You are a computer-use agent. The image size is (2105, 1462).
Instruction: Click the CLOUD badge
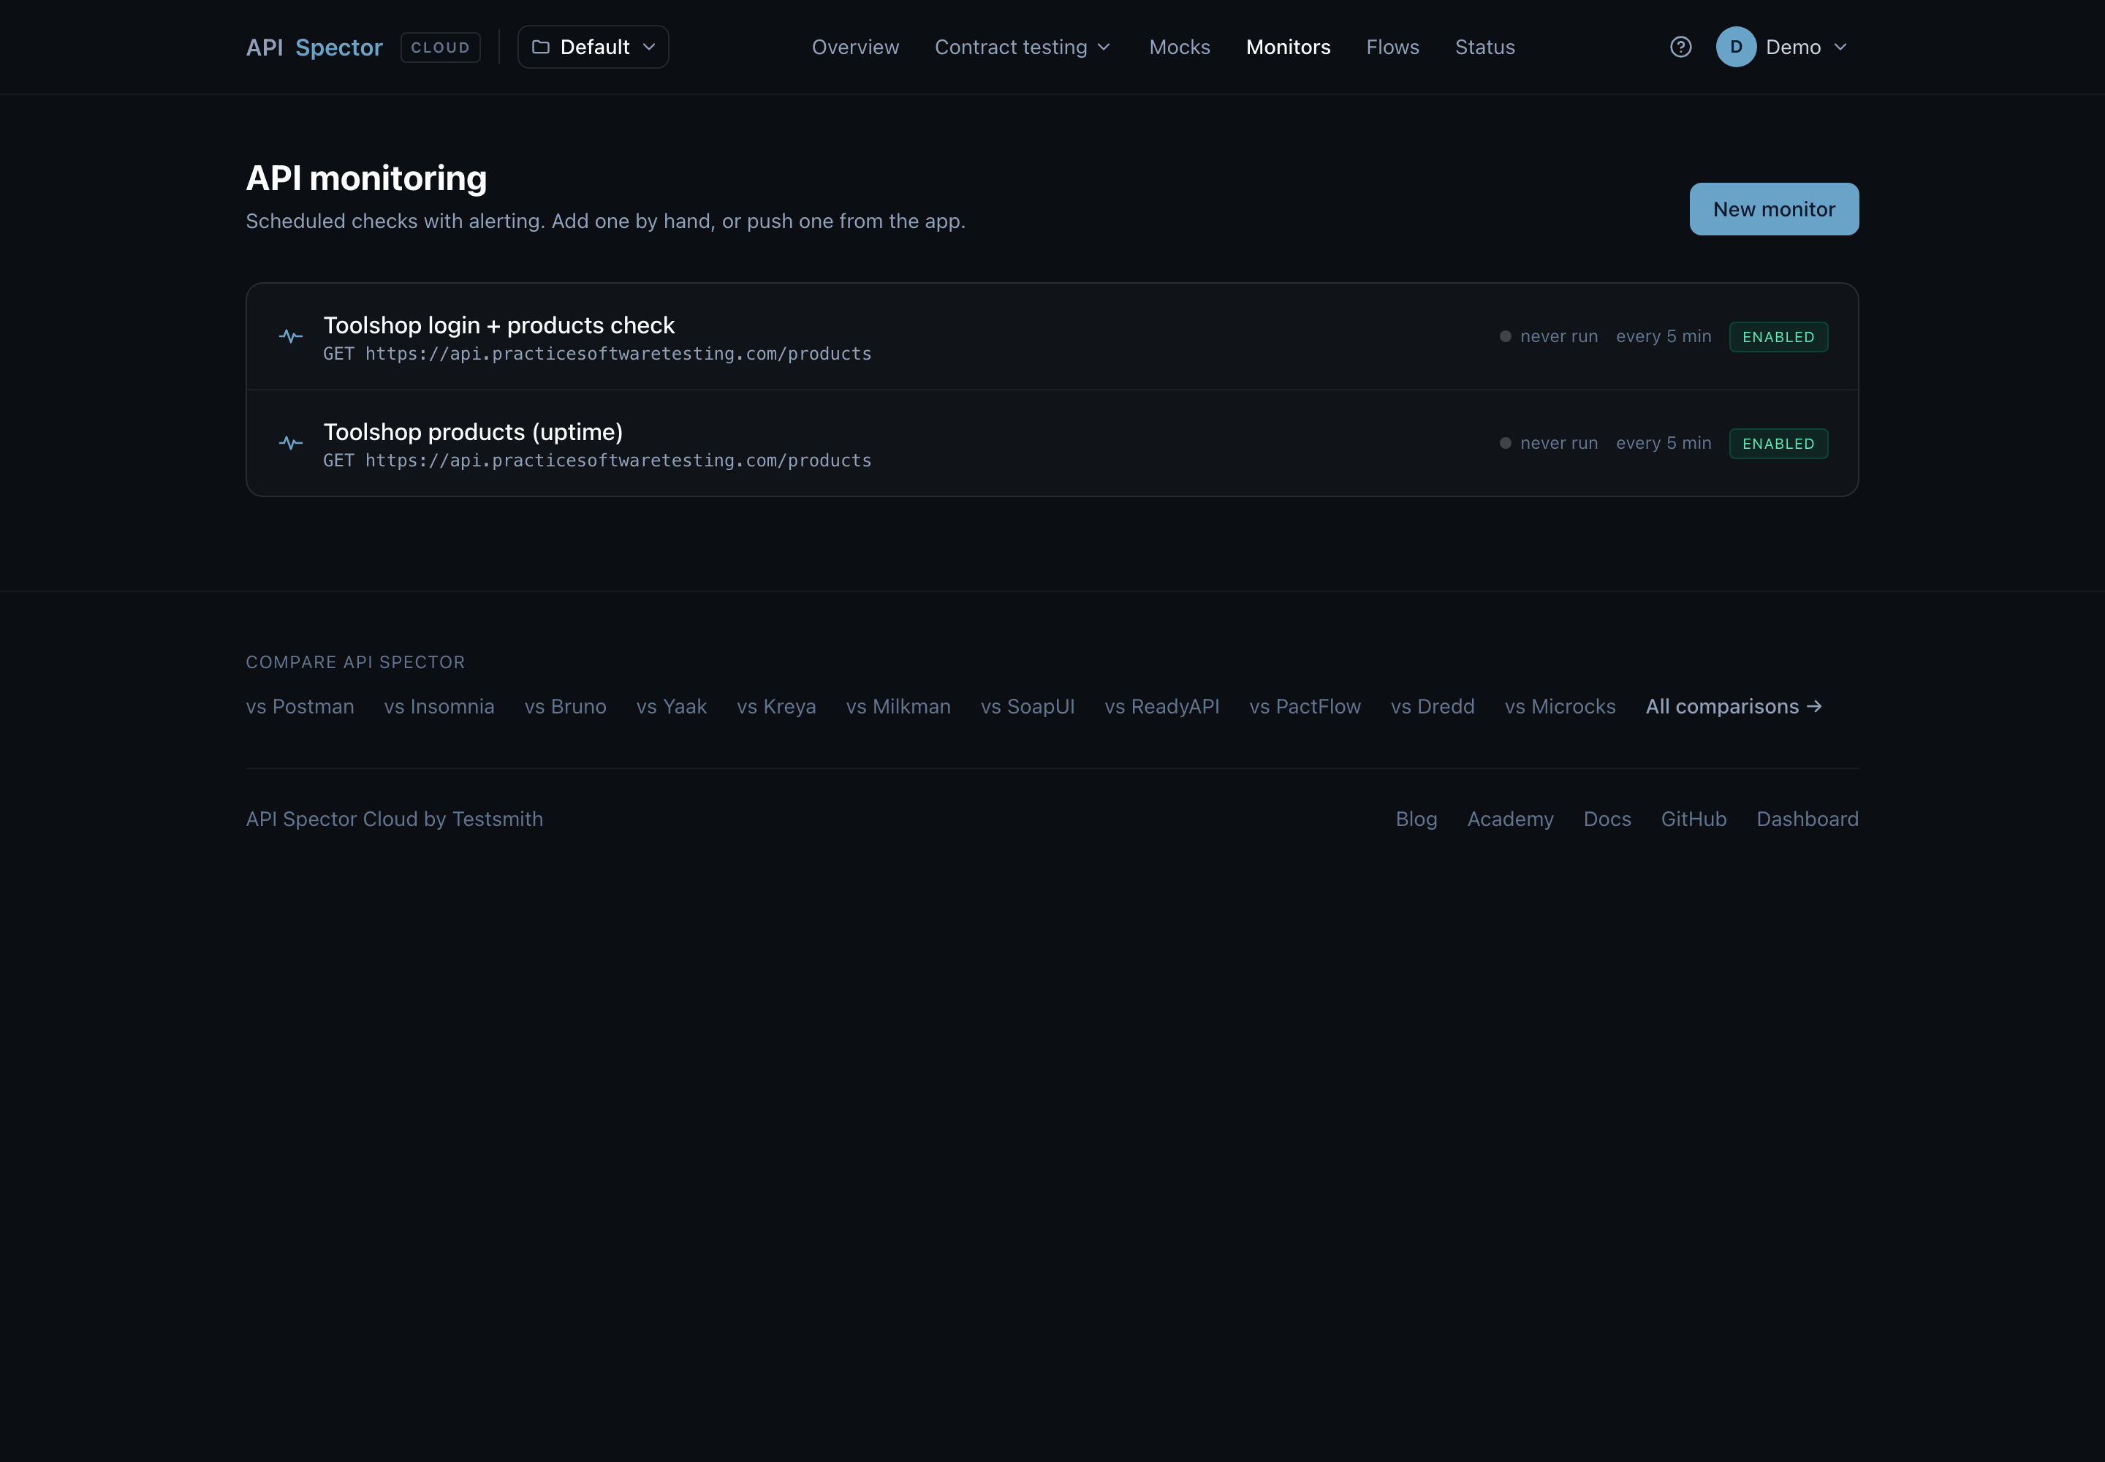point(441,48)
